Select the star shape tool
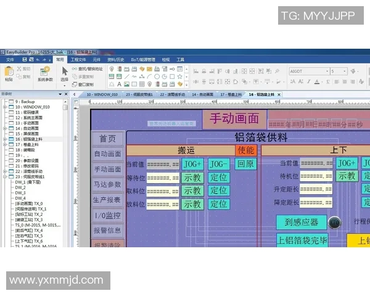Image resolution: width=370 pixels, height=296 pixels. click(x=179, y=76)
